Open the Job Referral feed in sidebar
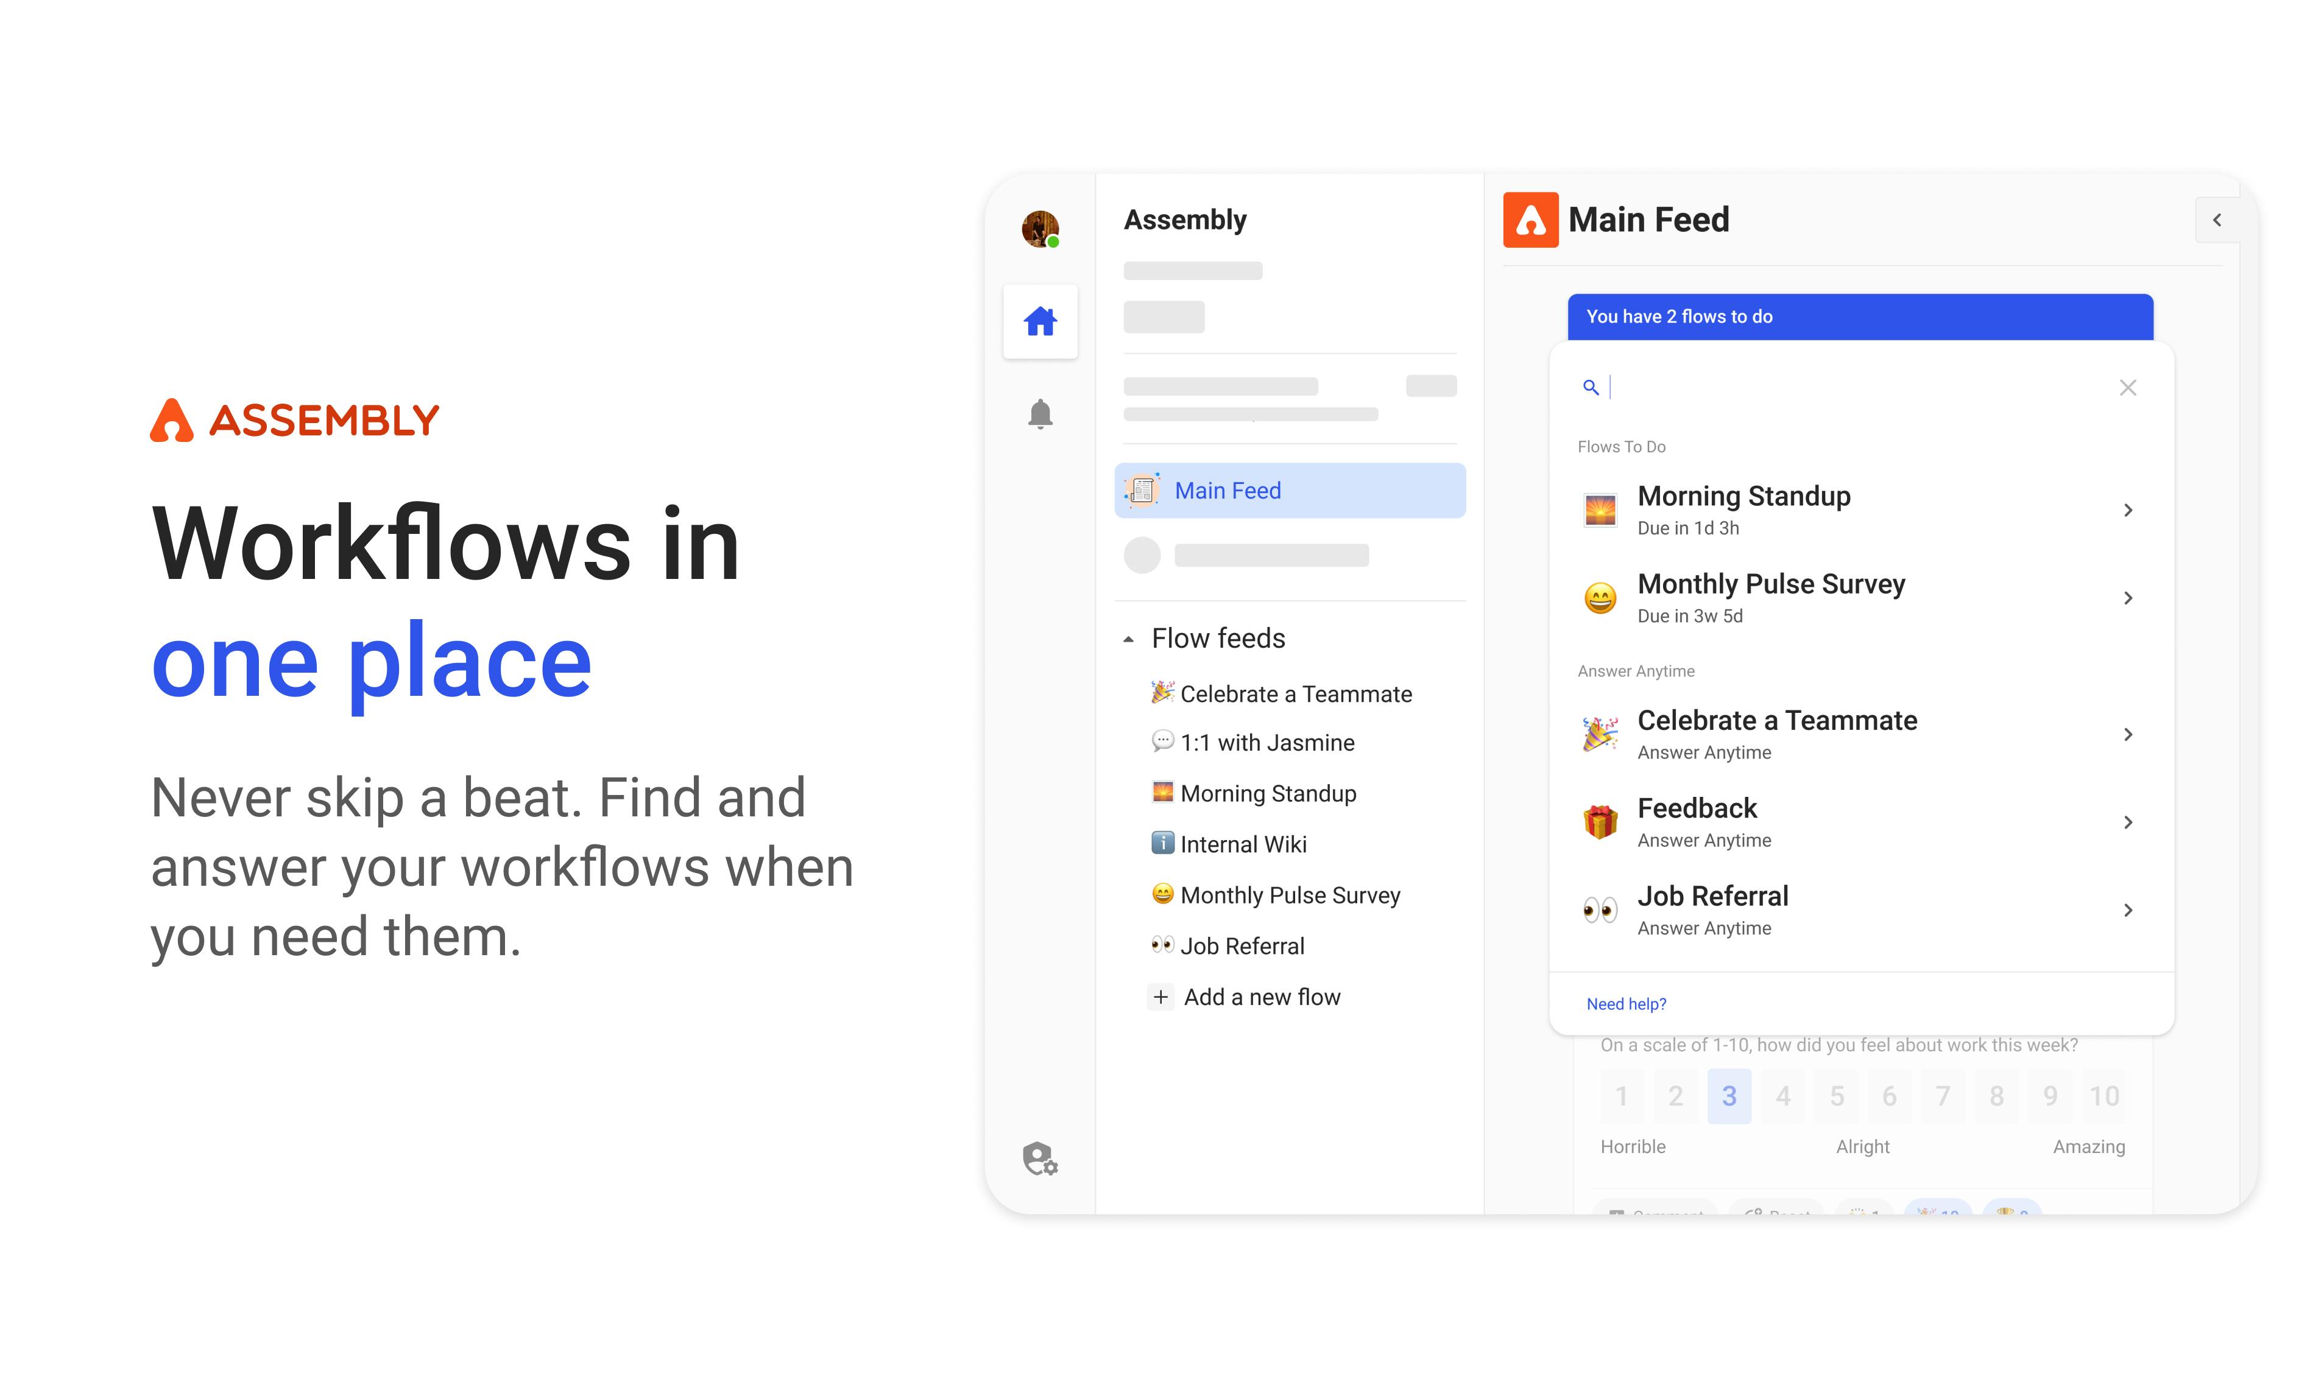 (x=1227, y=945)
